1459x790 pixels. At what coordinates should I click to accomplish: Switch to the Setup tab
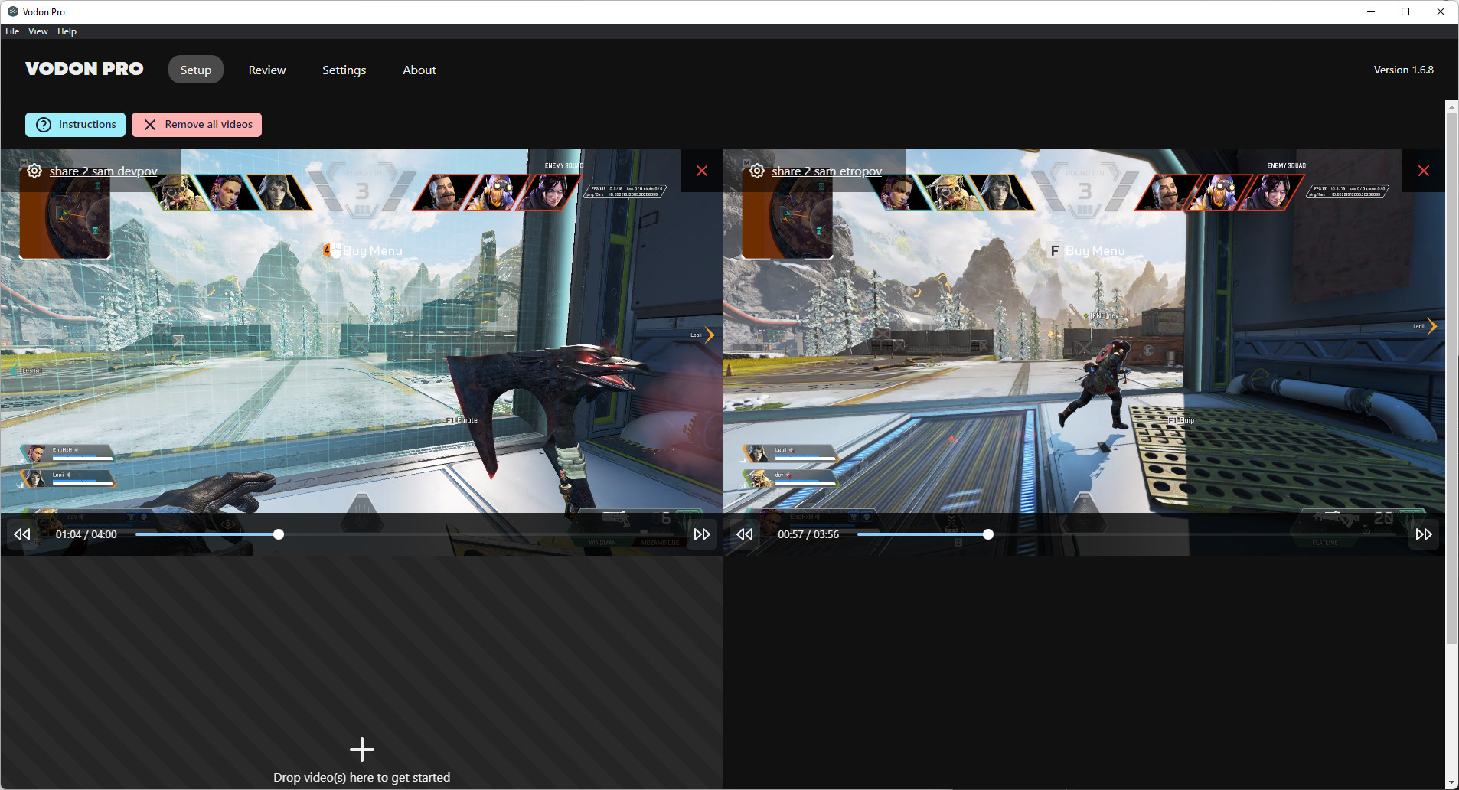point(196,70)
